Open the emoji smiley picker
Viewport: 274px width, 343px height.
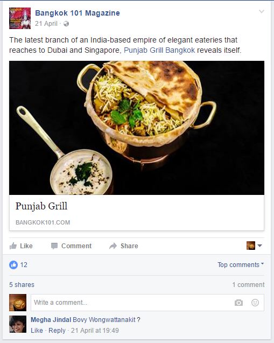click(255, 303)
